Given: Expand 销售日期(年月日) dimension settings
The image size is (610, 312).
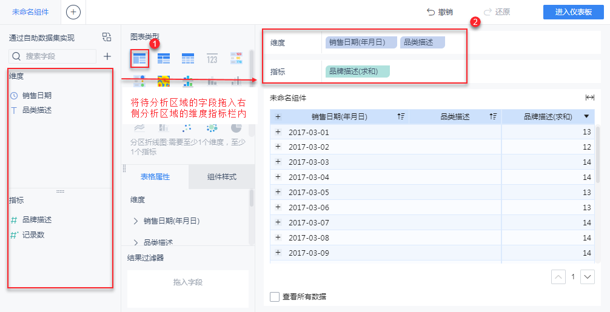Looking at the screenshot, I should (136, 221).
